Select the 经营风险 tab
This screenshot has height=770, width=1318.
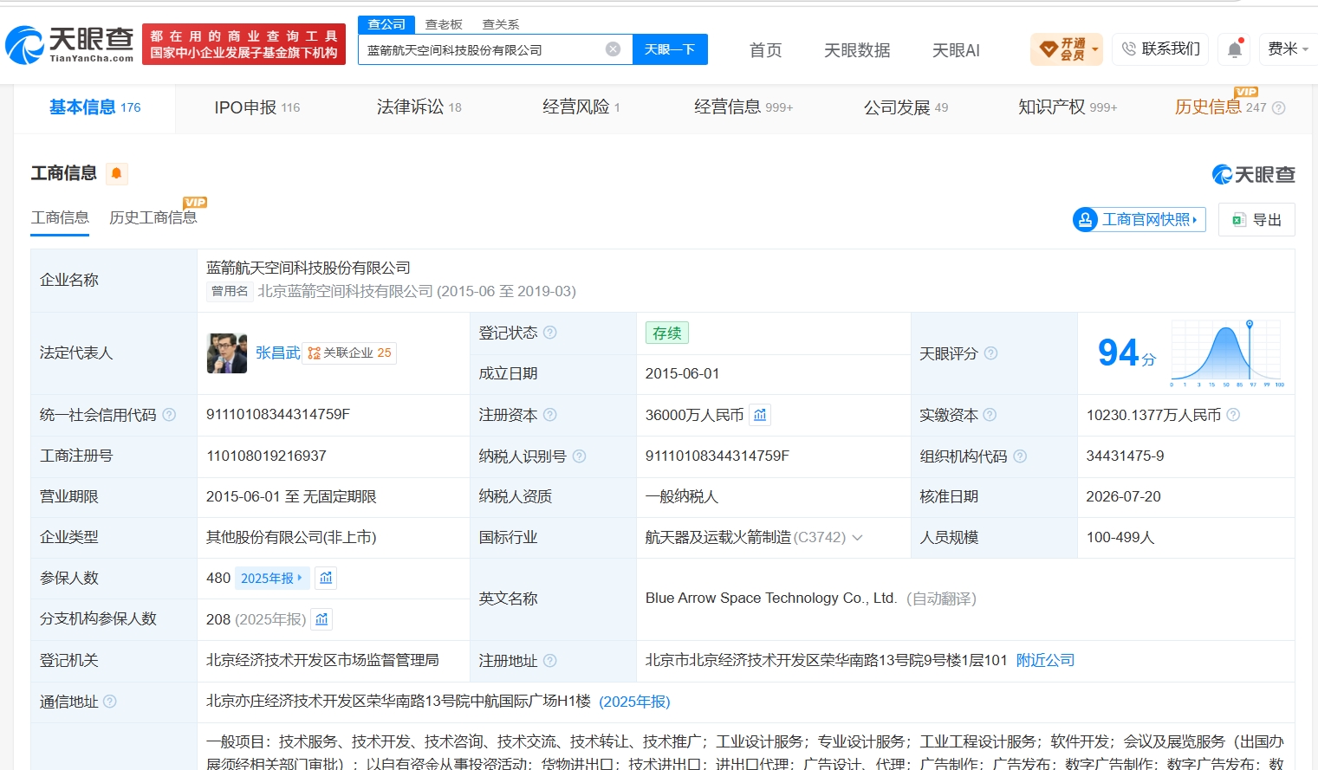point(581,107)
